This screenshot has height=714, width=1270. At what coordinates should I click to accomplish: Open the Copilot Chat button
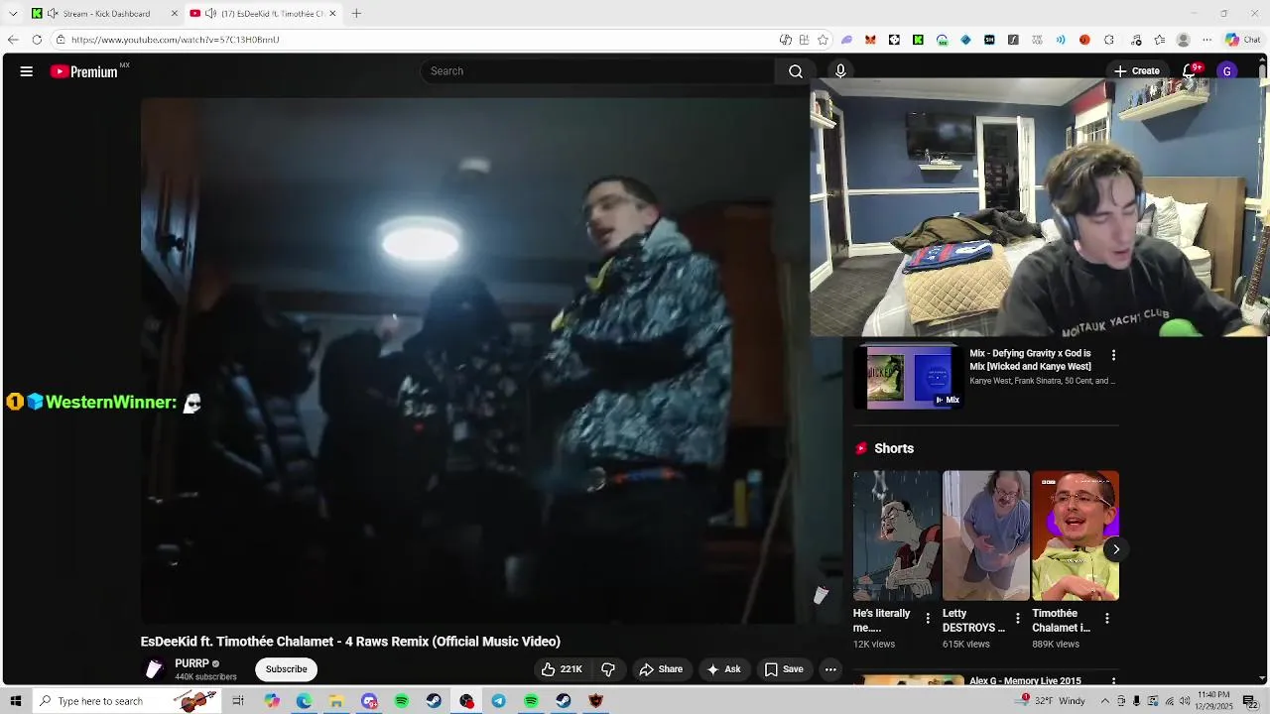1244,40
